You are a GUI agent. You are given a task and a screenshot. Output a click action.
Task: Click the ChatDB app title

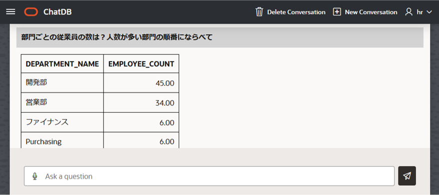click(x=58, y=12)
